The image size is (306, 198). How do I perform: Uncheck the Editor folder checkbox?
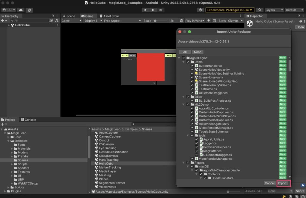pyautogui.click(x=188, y=97)
